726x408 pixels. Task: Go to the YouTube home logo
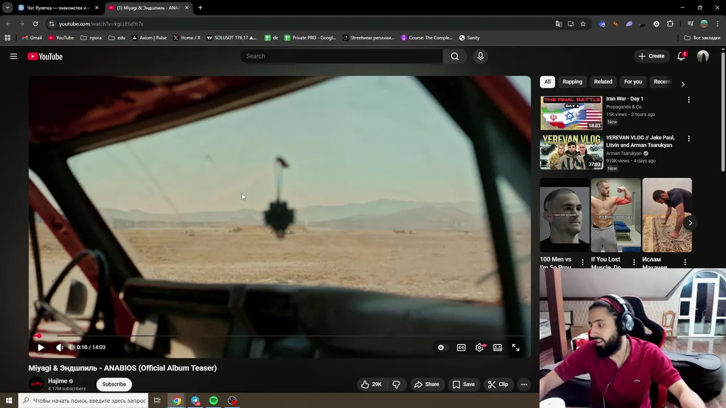[45, 56]
